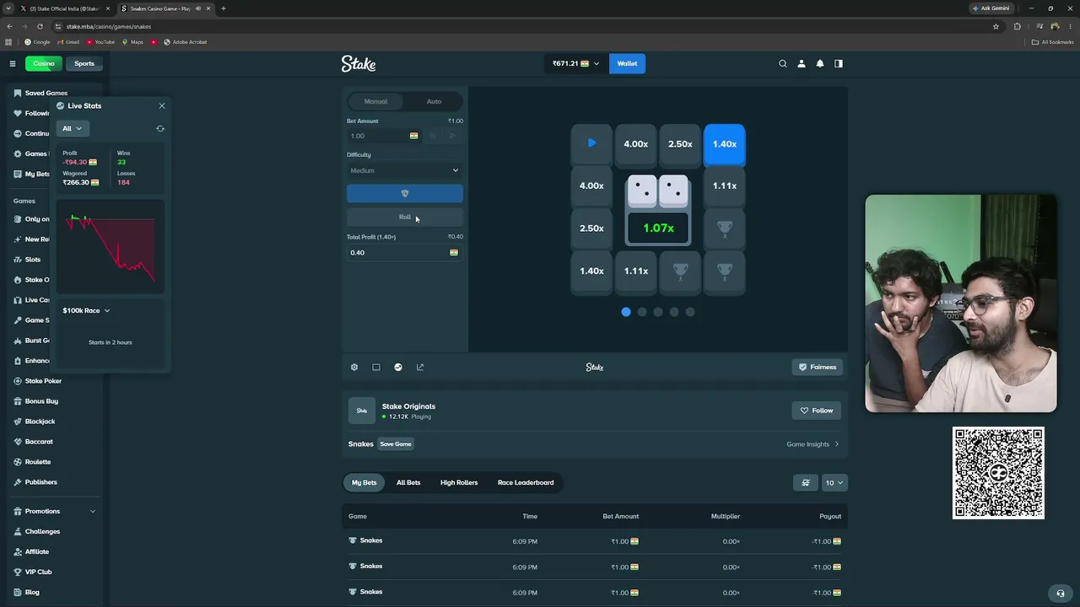Switch to Manual betting mode
The width and height of the screenshot is (1080, 607).
point(375,101)
